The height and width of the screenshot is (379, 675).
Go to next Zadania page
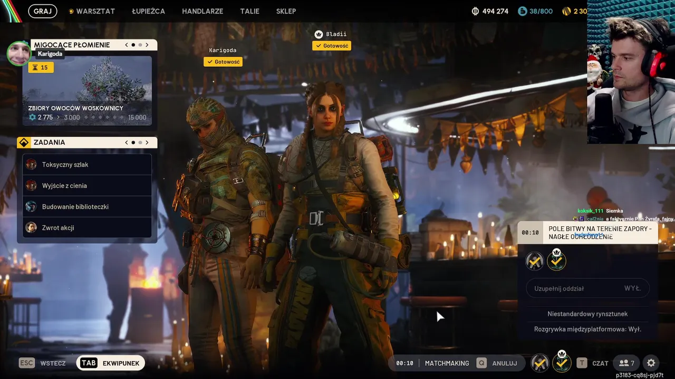click(x=147, y=142)
